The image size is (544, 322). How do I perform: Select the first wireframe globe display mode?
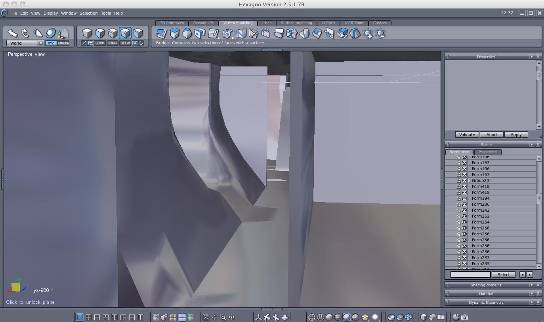pyautogui.click(x=311, y=317)
